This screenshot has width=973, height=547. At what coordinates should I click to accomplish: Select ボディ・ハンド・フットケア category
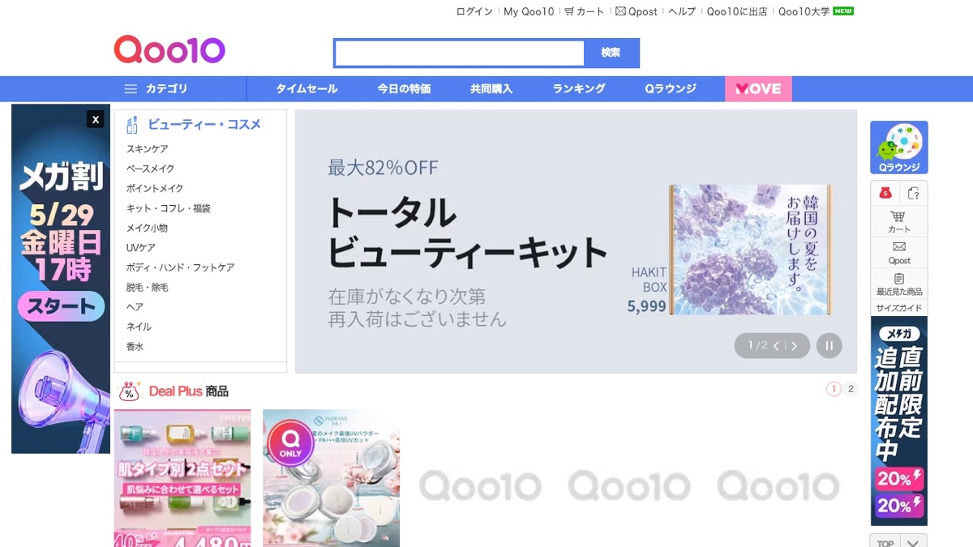pyautogui.click(x=180, y=267)
